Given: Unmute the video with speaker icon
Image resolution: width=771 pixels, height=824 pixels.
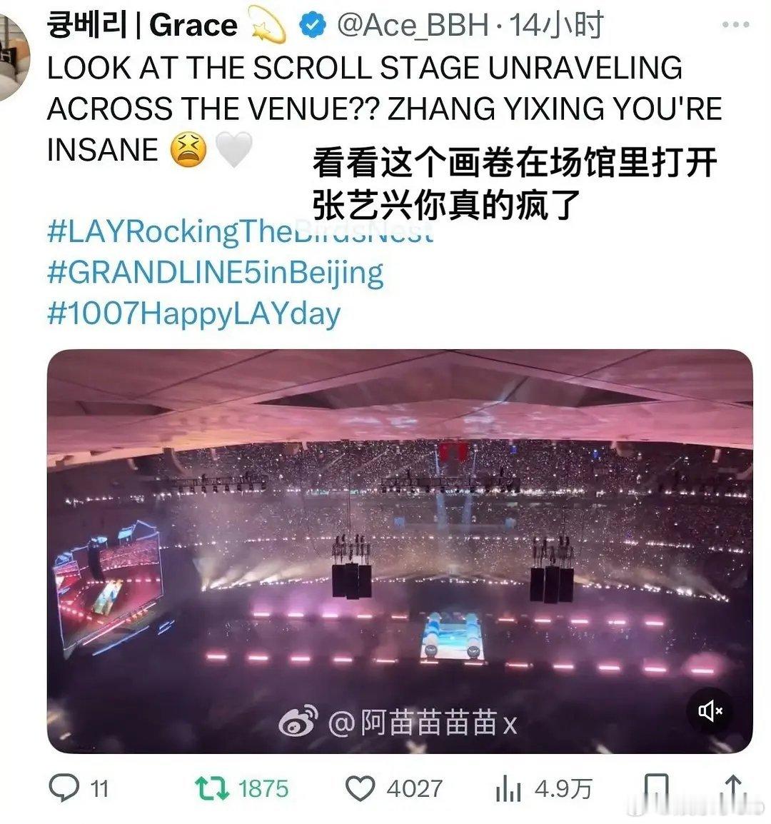Looking at the screenshot, I should click(x=710, y=711).
